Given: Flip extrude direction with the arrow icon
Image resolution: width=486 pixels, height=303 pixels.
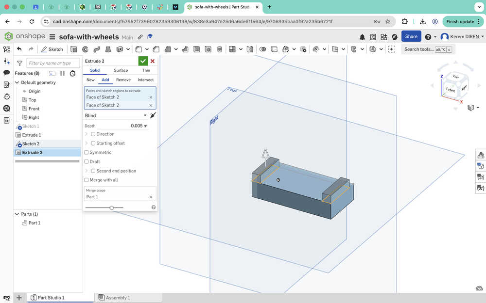Looking at the screenshot, I should click(x=153, y=115).
